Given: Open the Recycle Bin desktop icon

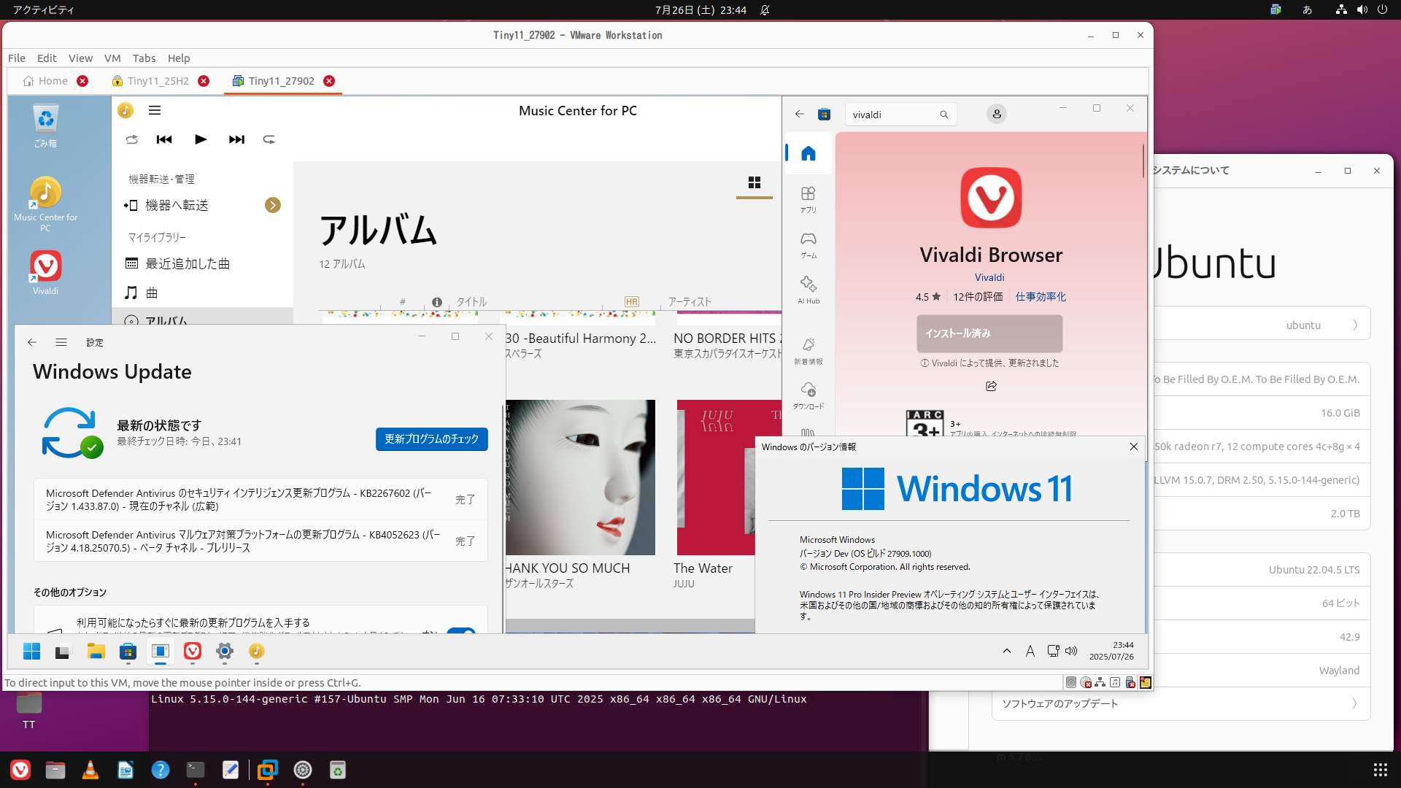Looking at the screenshot, I should coord(45,125).
